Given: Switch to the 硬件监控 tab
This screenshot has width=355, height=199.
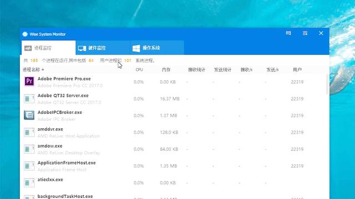Looking at the screenshot, I should 103,48.
